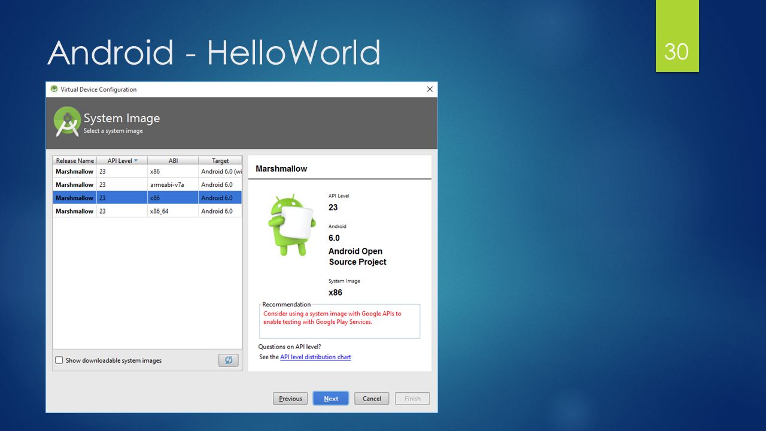Click the x86 System Image value in details
Screen dimensions: 766x431
336,293
